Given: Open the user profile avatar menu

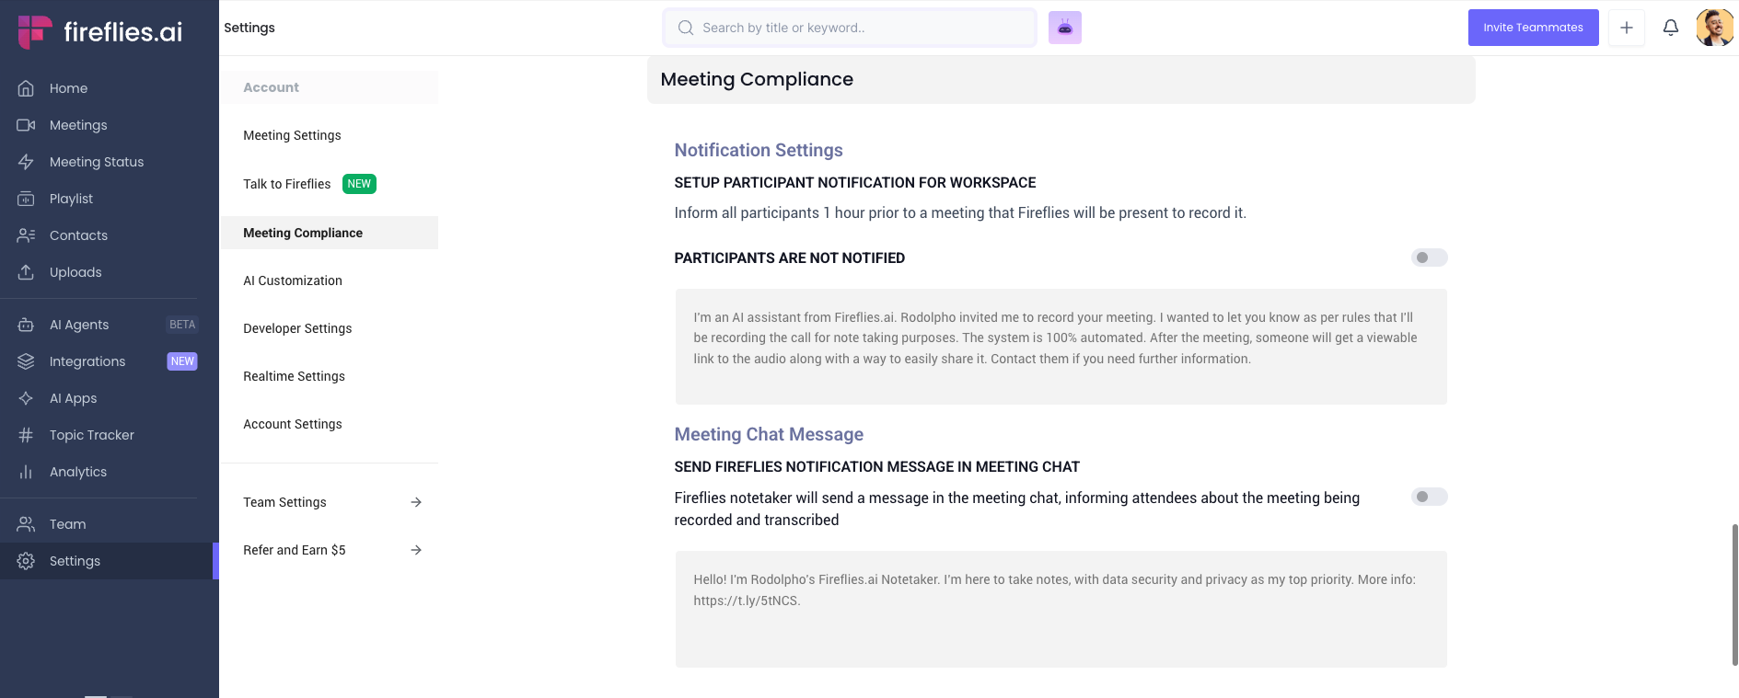Looking at the screenshot, I should point(1714,28).
